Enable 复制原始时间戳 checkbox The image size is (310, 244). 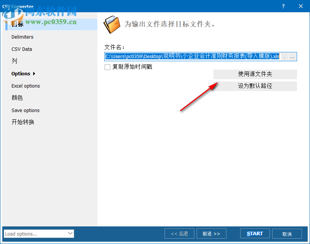[x=107, y=67]
